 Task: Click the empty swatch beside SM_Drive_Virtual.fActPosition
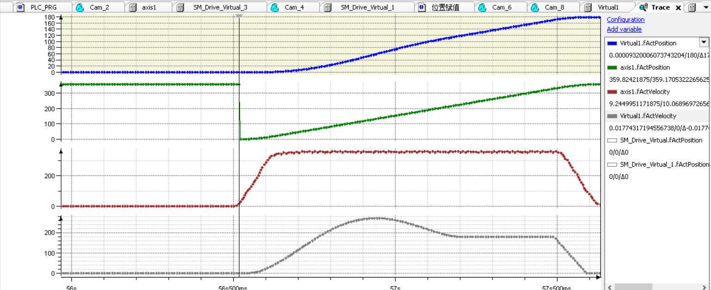(x=612, y=140)
